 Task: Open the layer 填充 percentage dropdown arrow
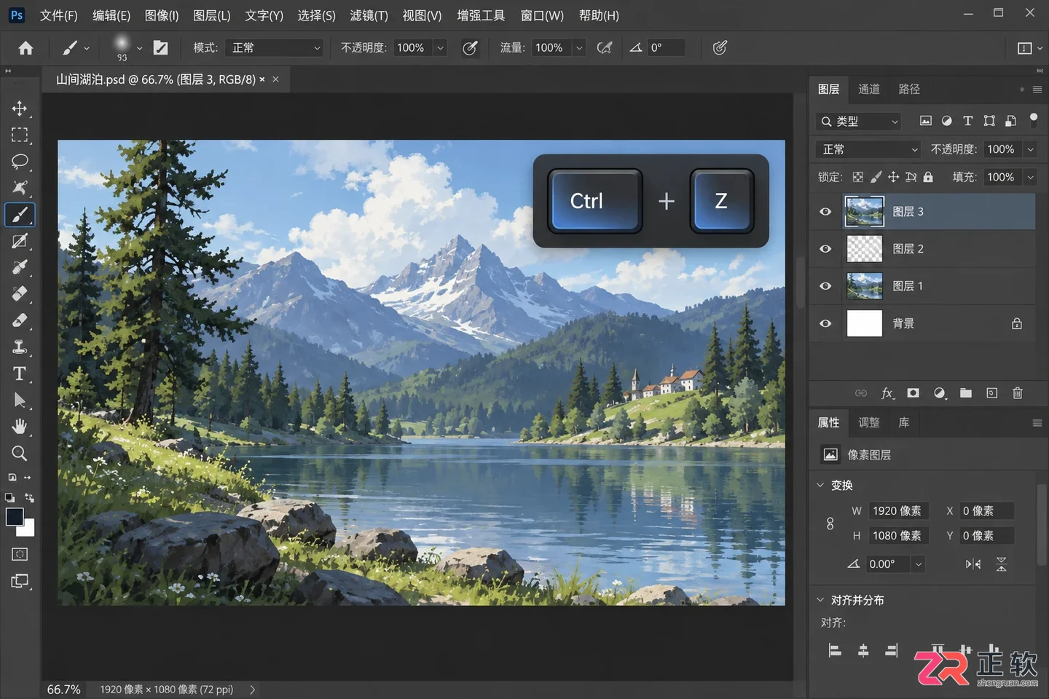[x=1031, y=177]
